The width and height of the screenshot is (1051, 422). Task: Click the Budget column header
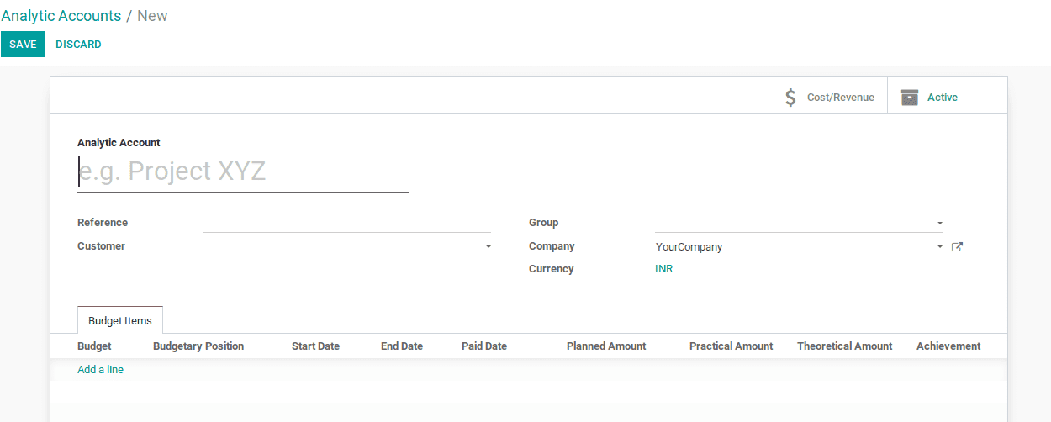coord(94,346)
